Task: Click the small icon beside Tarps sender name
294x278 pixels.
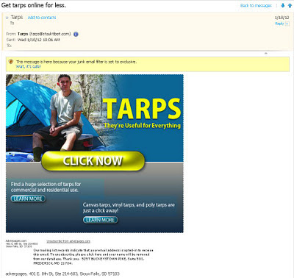Action: [x=7, y=18]
